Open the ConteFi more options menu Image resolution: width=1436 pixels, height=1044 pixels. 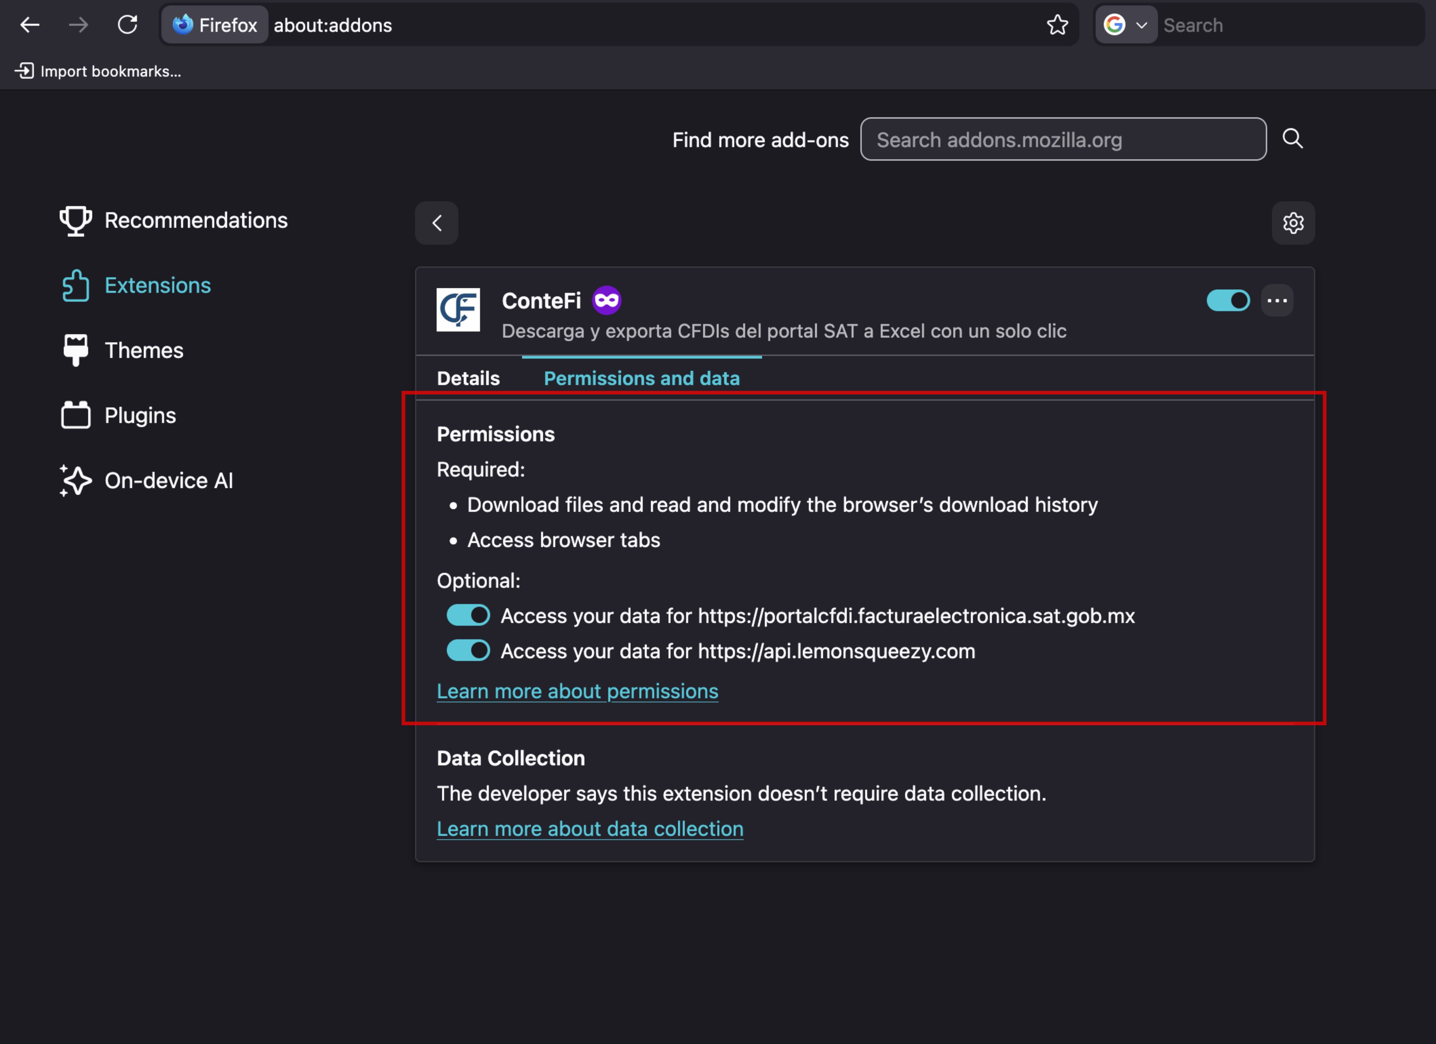(1277, 301)
